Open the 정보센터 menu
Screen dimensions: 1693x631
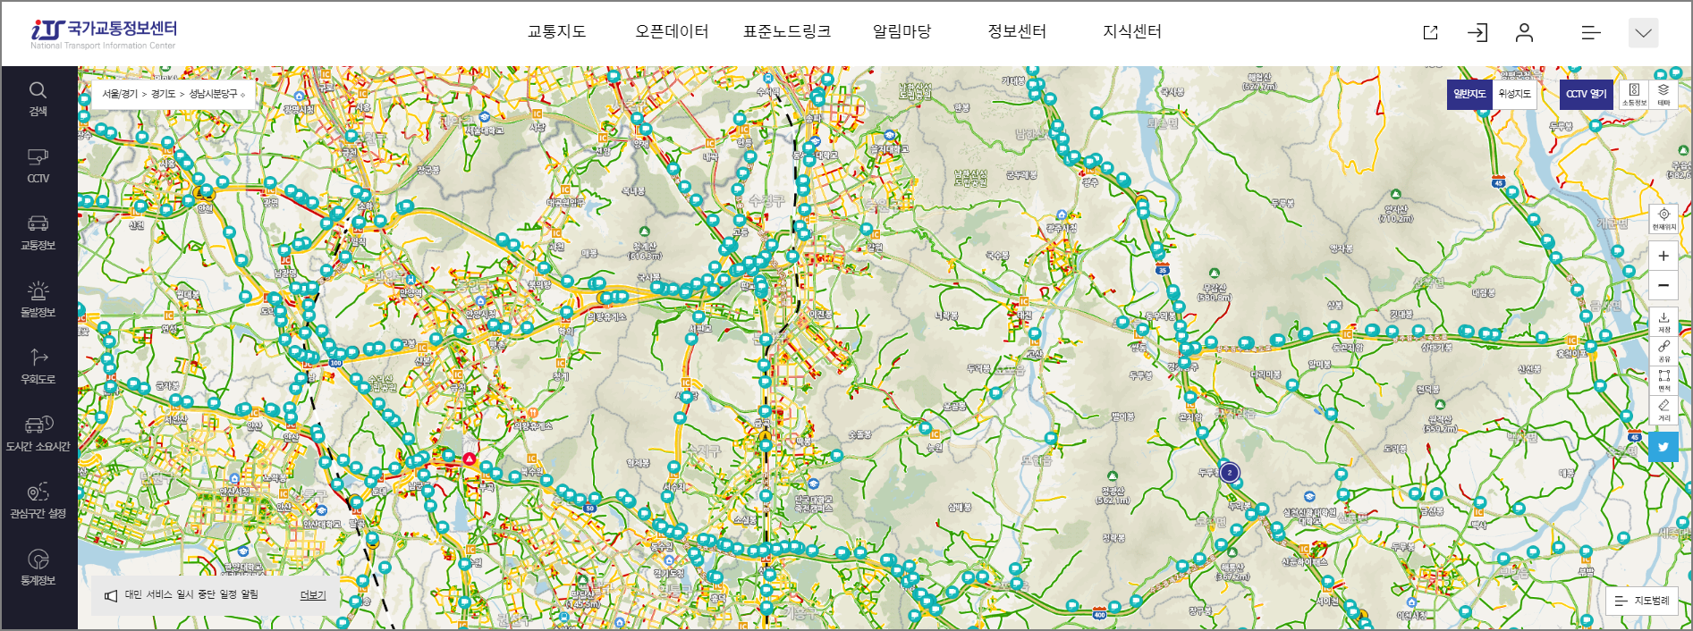pos(1017,31)
